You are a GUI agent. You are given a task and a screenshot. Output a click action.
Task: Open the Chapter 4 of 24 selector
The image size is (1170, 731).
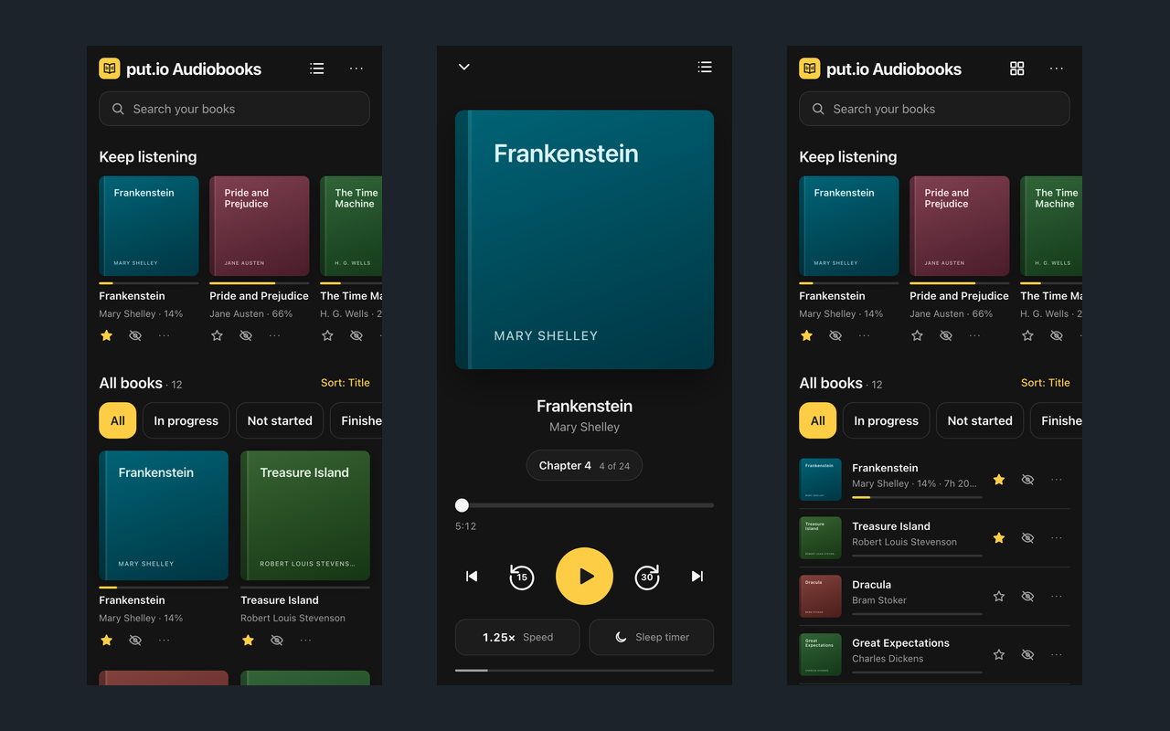click(584, 465)
